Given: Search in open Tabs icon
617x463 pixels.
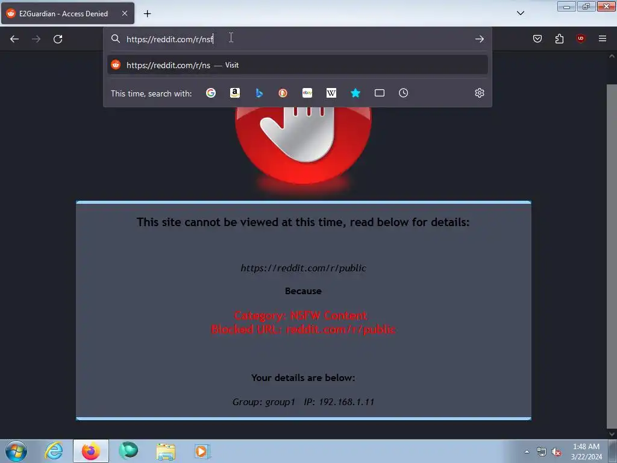Looking at the screenshot, I should [380, 93].
